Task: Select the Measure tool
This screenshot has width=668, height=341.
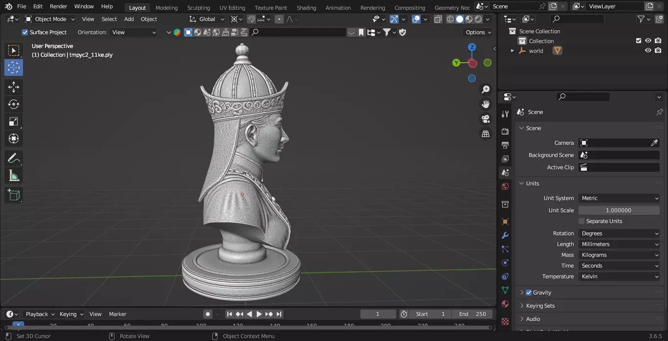Action: [x=14, y=175]
